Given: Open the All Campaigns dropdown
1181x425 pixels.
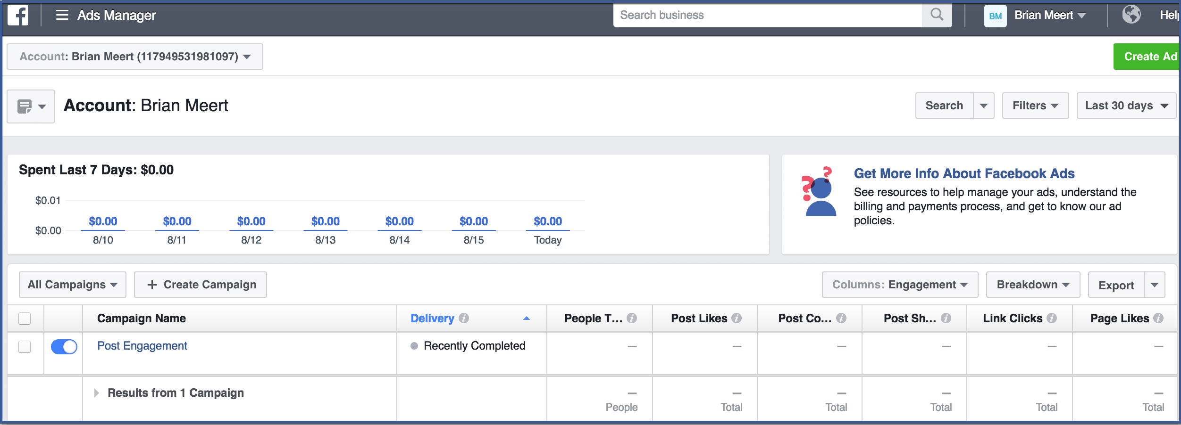Looking at the screenshot, I should [x=73, y=285].
